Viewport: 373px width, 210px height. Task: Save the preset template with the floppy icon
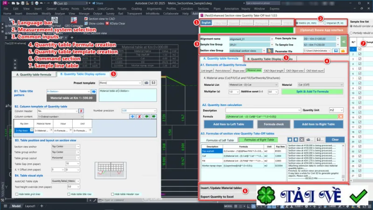(x=153, y=83)
